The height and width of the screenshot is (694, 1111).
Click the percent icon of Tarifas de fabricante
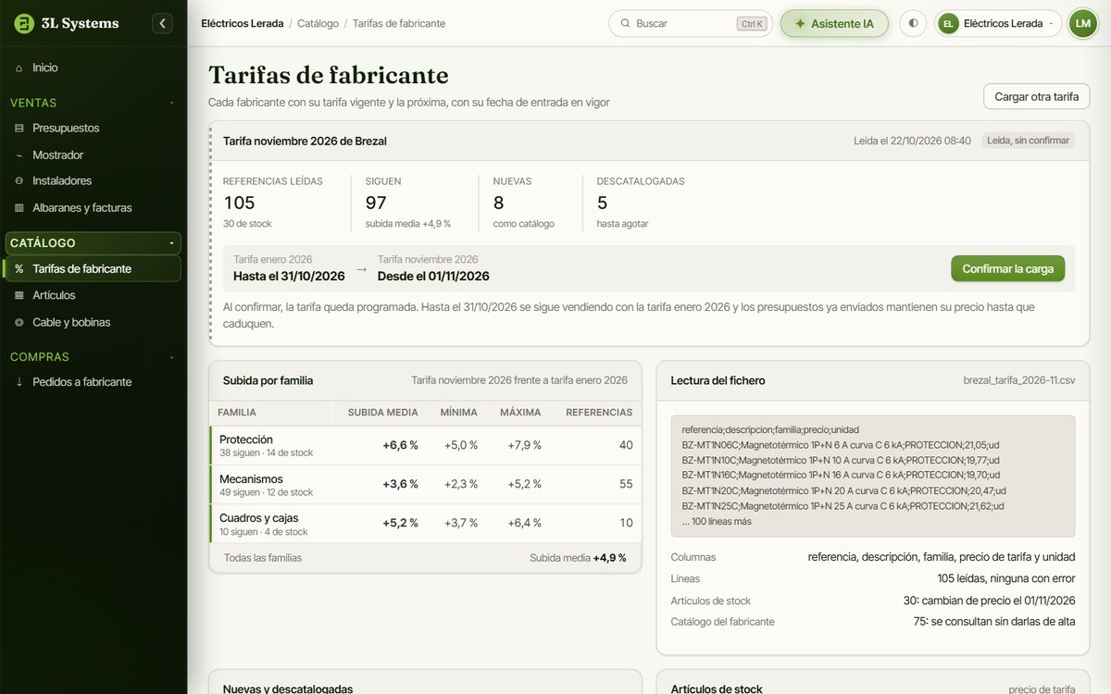(19, 268)
